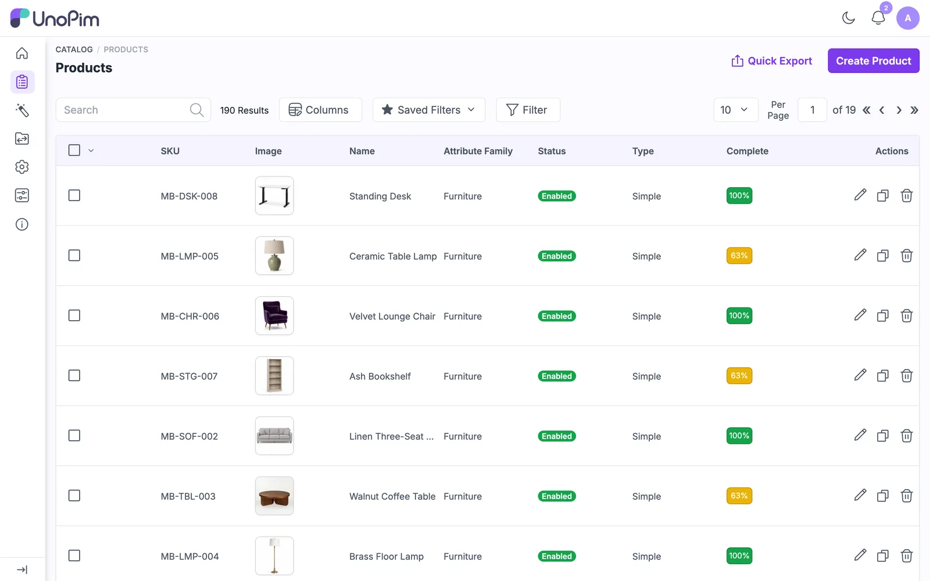The width and height of the screenshot is (930, 581).
Task: Open the Filter panel
Action: coord(528,110)
